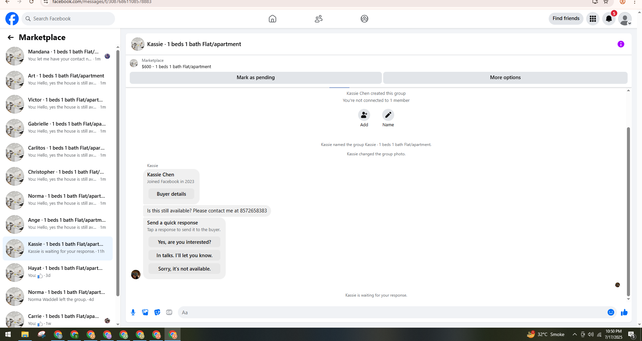Click the Facebook logo
Viewport: 642px width, 341px height.
(x=12, y=19)
